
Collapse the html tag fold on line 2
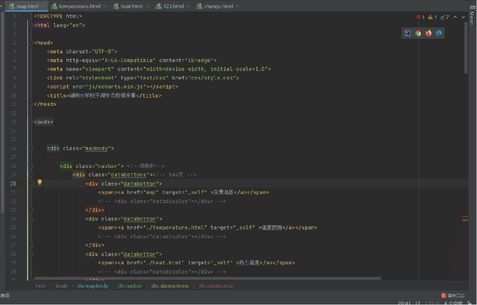tap(31, 26)
